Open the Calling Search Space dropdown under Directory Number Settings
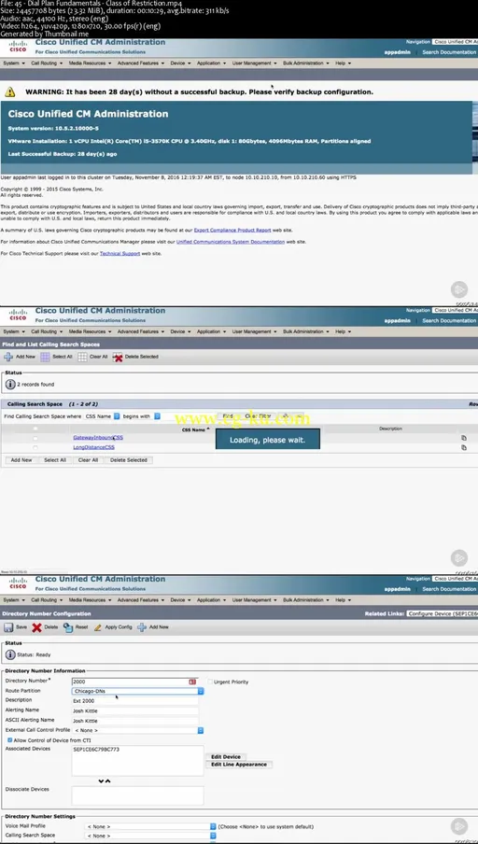This screenshot has width=478, height=844. (x=151, y=836)
